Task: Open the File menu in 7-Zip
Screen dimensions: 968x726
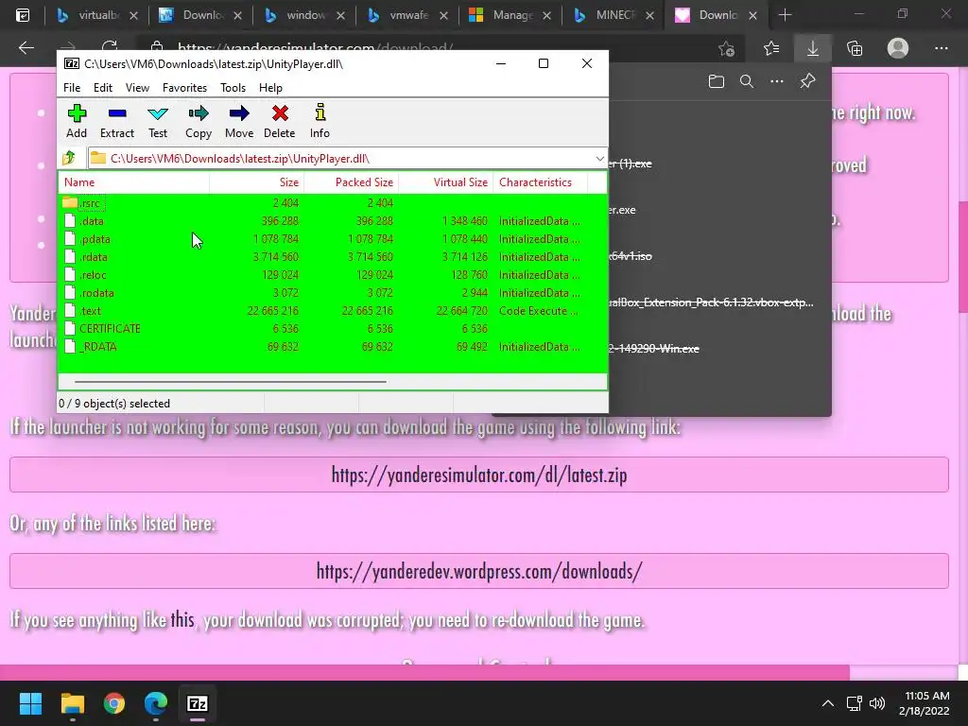Action: [72, 88]
